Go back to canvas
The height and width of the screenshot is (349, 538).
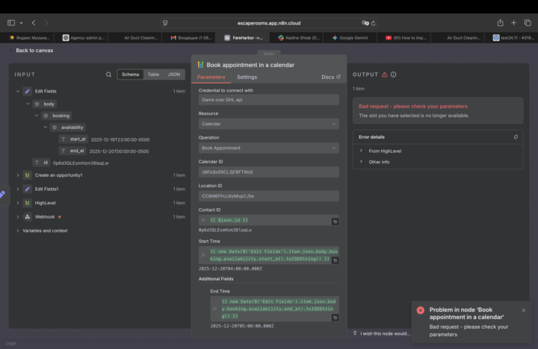pos(34,50)
